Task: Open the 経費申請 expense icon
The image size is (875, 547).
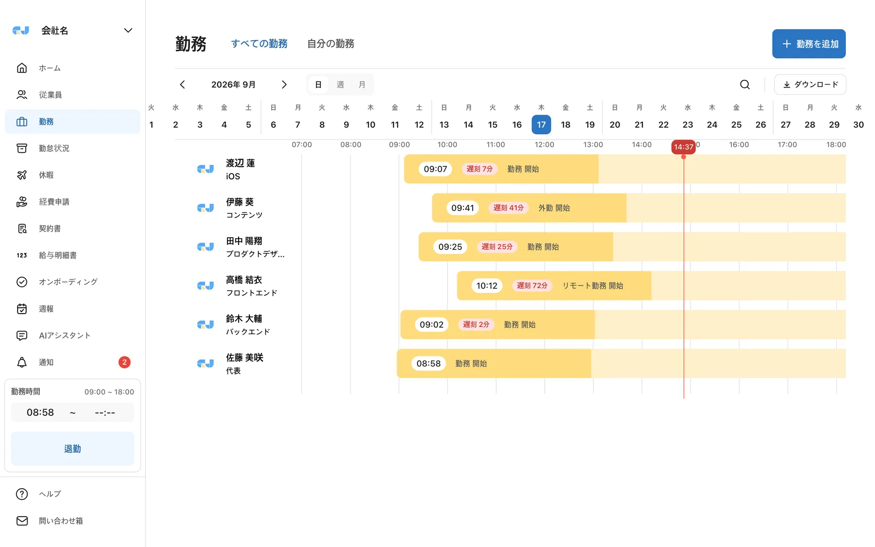Action: coord(22,202)
